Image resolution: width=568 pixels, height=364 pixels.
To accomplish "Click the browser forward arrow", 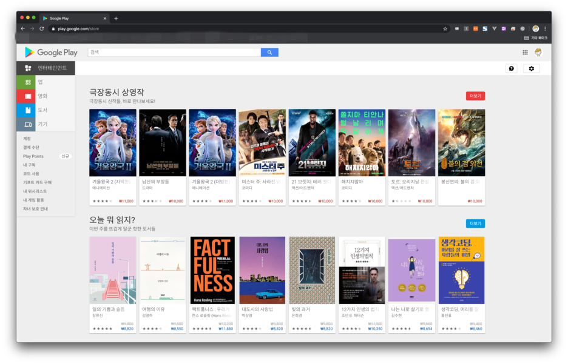I will pyautogui.click(x=32, y=28).
